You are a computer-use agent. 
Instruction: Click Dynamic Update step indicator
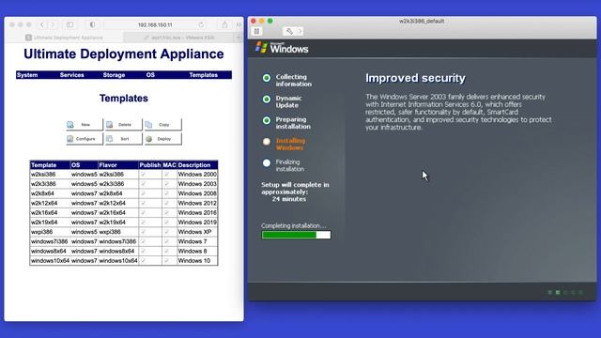pos(267,100)
